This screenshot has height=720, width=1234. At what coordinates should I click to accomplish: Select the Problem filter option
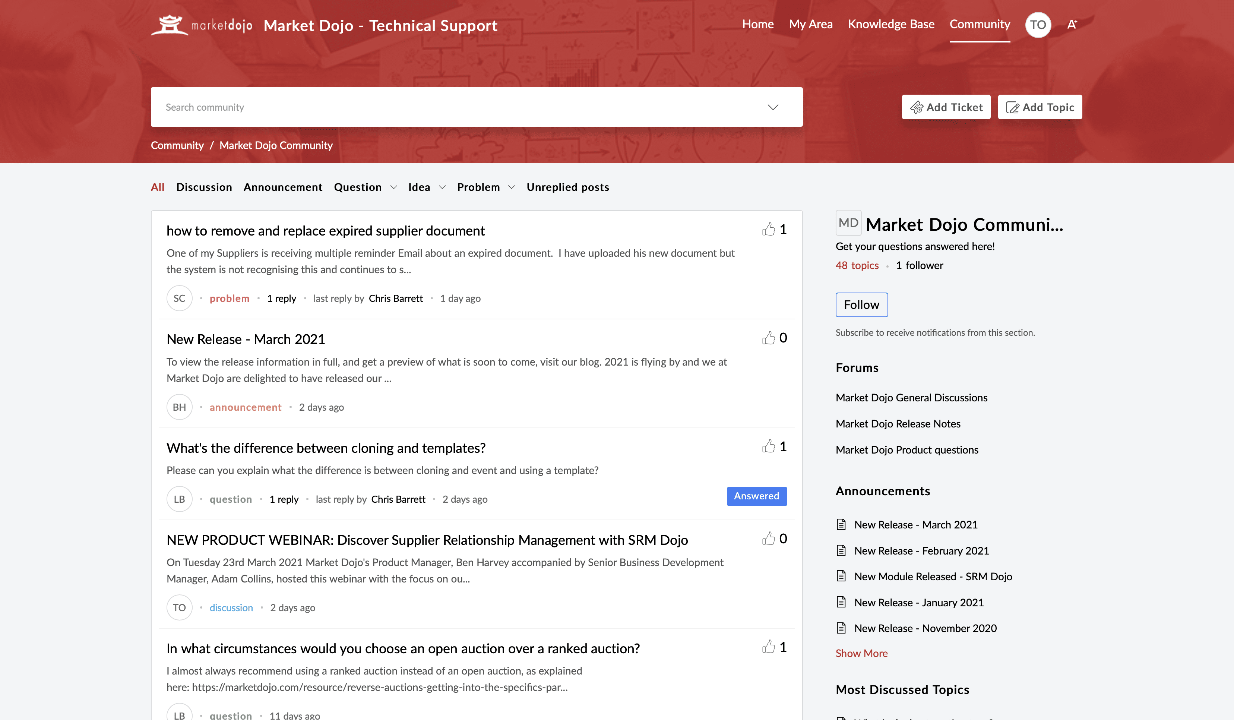click(478, 187)
